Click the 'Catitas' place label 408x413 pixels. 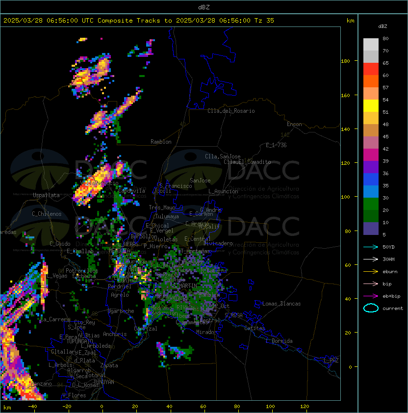click(255, 328)
